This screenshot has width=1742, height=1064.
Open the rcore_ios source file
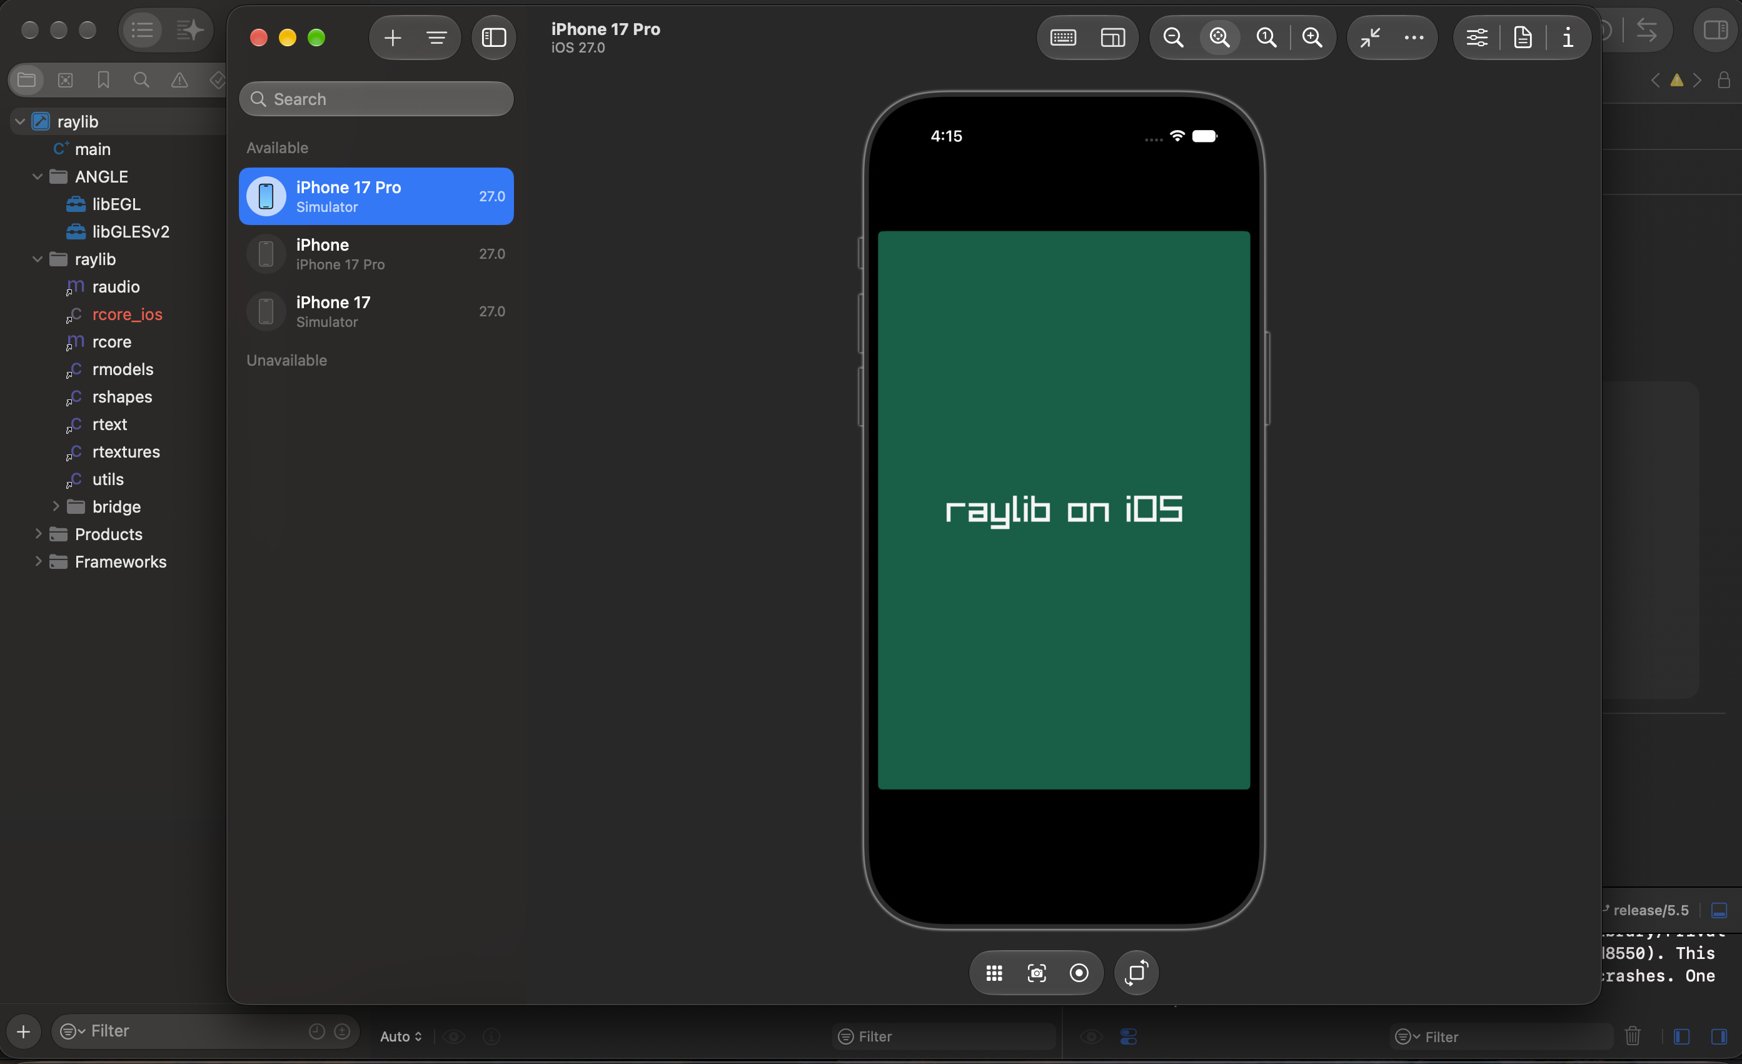tap(128, 314)
